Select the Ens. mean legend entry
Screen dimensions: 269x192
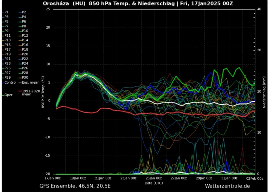click(30, 83)
